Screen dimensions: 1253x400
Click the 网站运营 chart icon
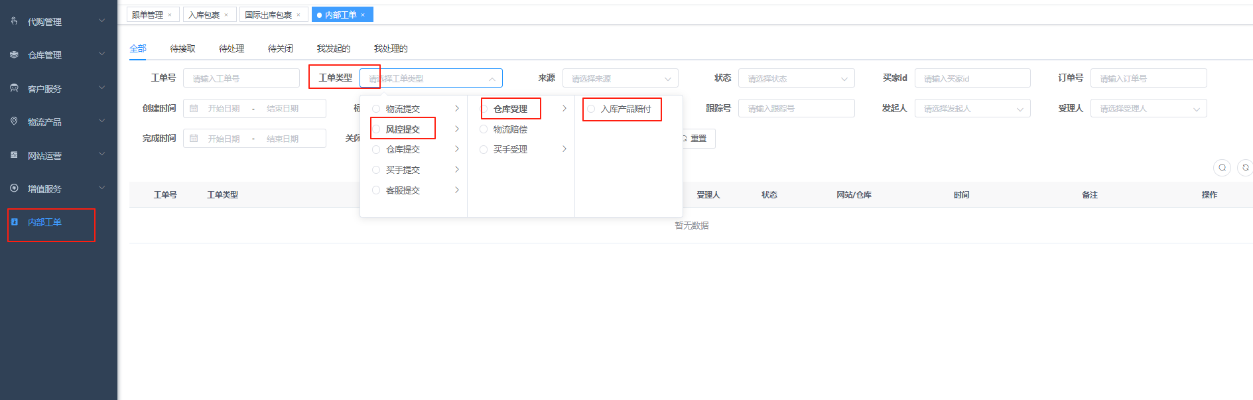[14, 155]
